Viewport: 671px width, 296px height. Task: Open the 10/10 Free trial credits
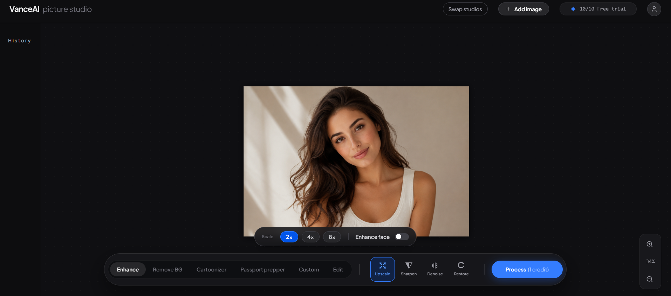coord(598,9)
